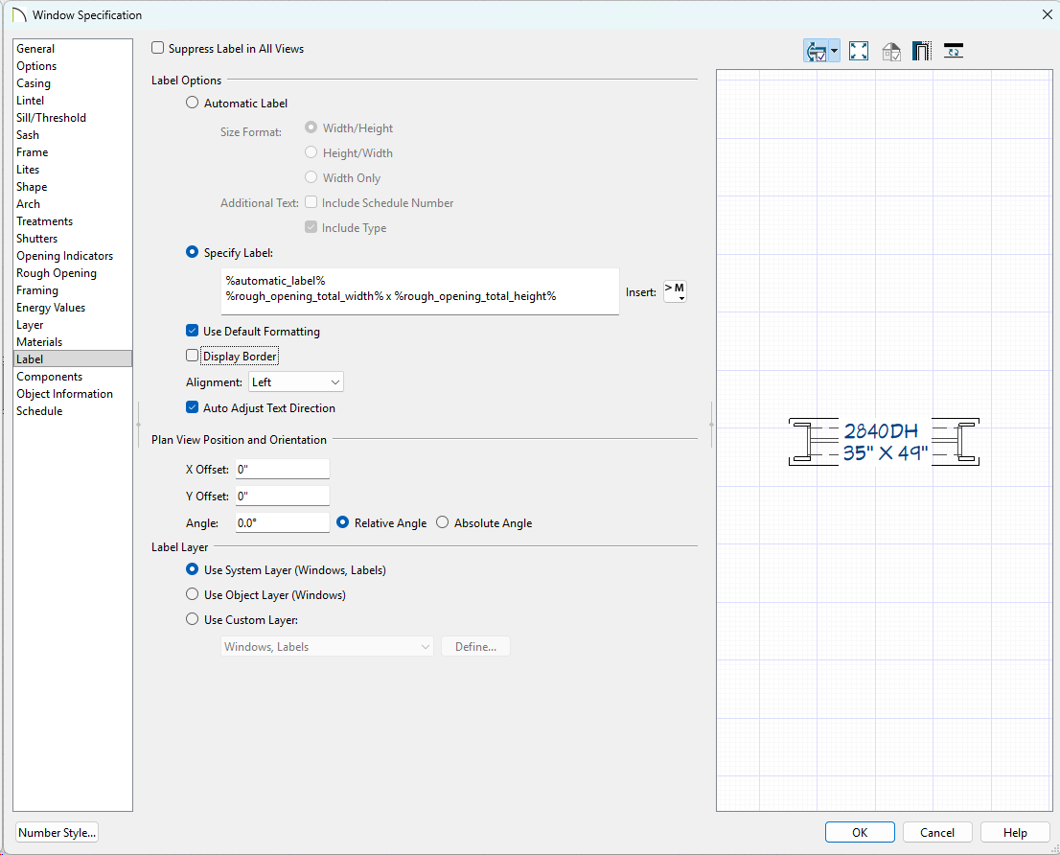This screenshot has height=855, width=1060.
Task: Open the Alignment dropdown
Action: click(x=295, y=382)
